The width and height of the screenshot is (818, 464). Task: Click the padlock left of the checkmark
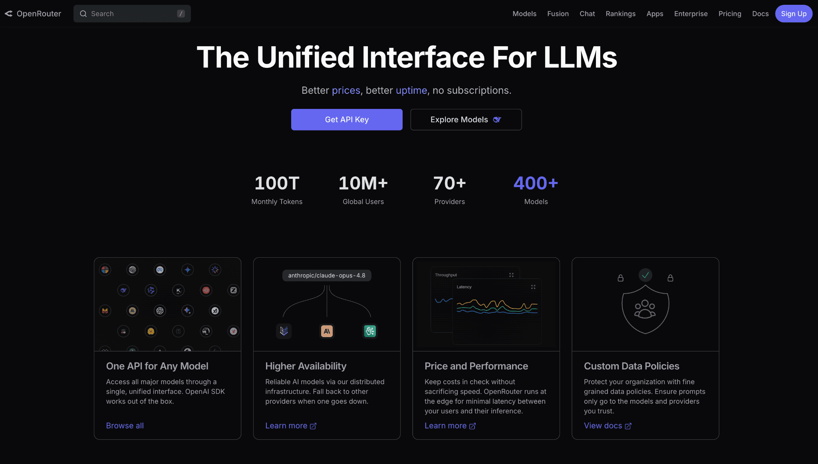(x=620, y=278)
